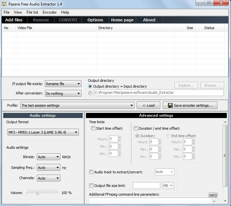Click Start time offset Hours spinner
The width and height of the screenshot is (231, 206).
click(120, 139)
